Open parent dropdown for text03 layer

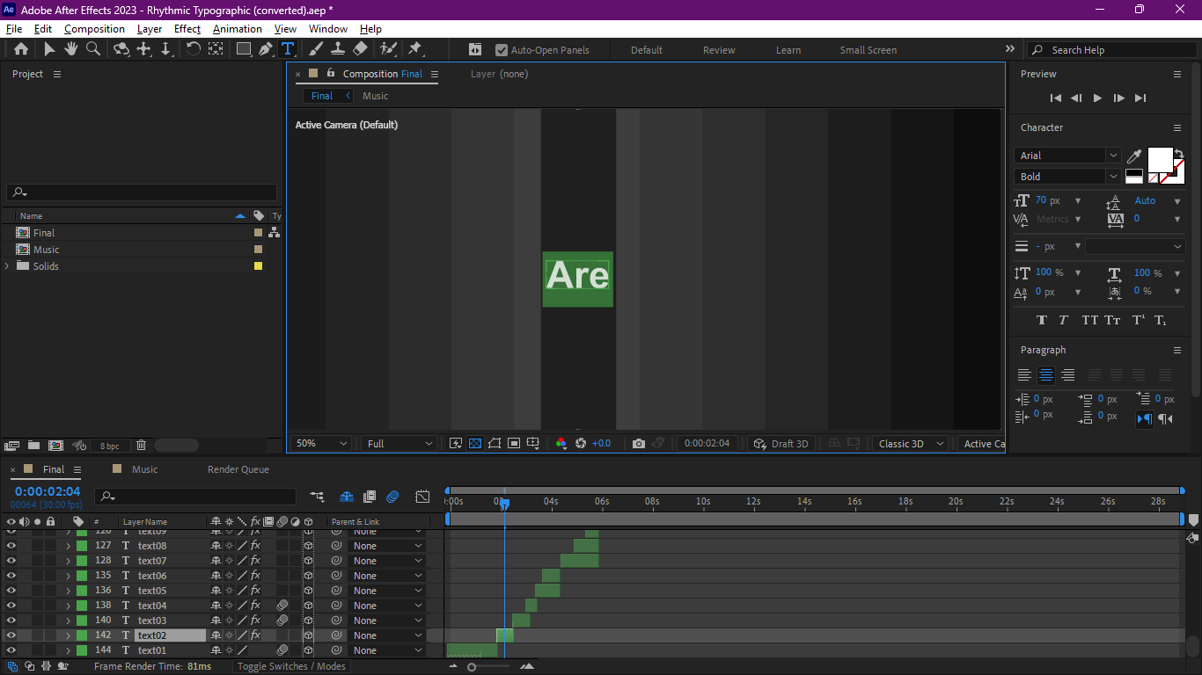tap(386, 621)
